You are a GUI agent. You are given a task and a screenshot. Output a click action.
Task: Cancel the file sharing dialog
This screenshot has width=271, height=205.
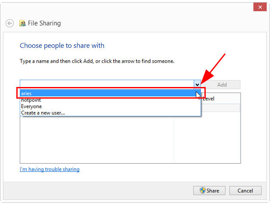245,191
